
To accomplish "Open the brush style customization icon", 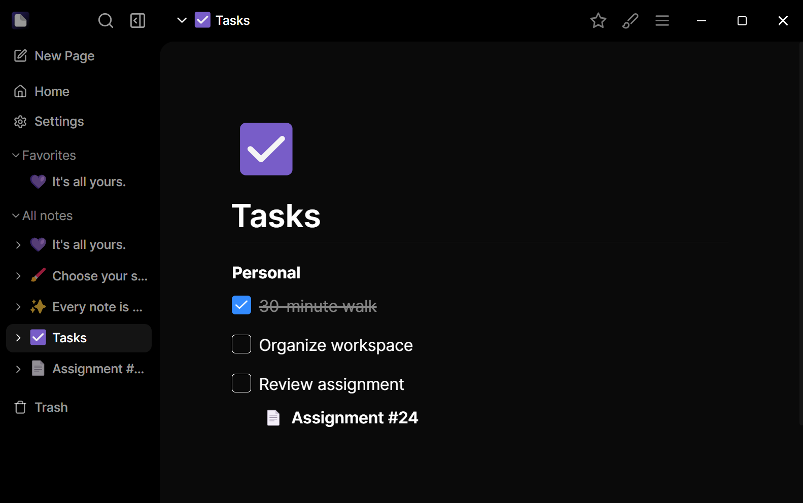I will (x=630, y=21).
